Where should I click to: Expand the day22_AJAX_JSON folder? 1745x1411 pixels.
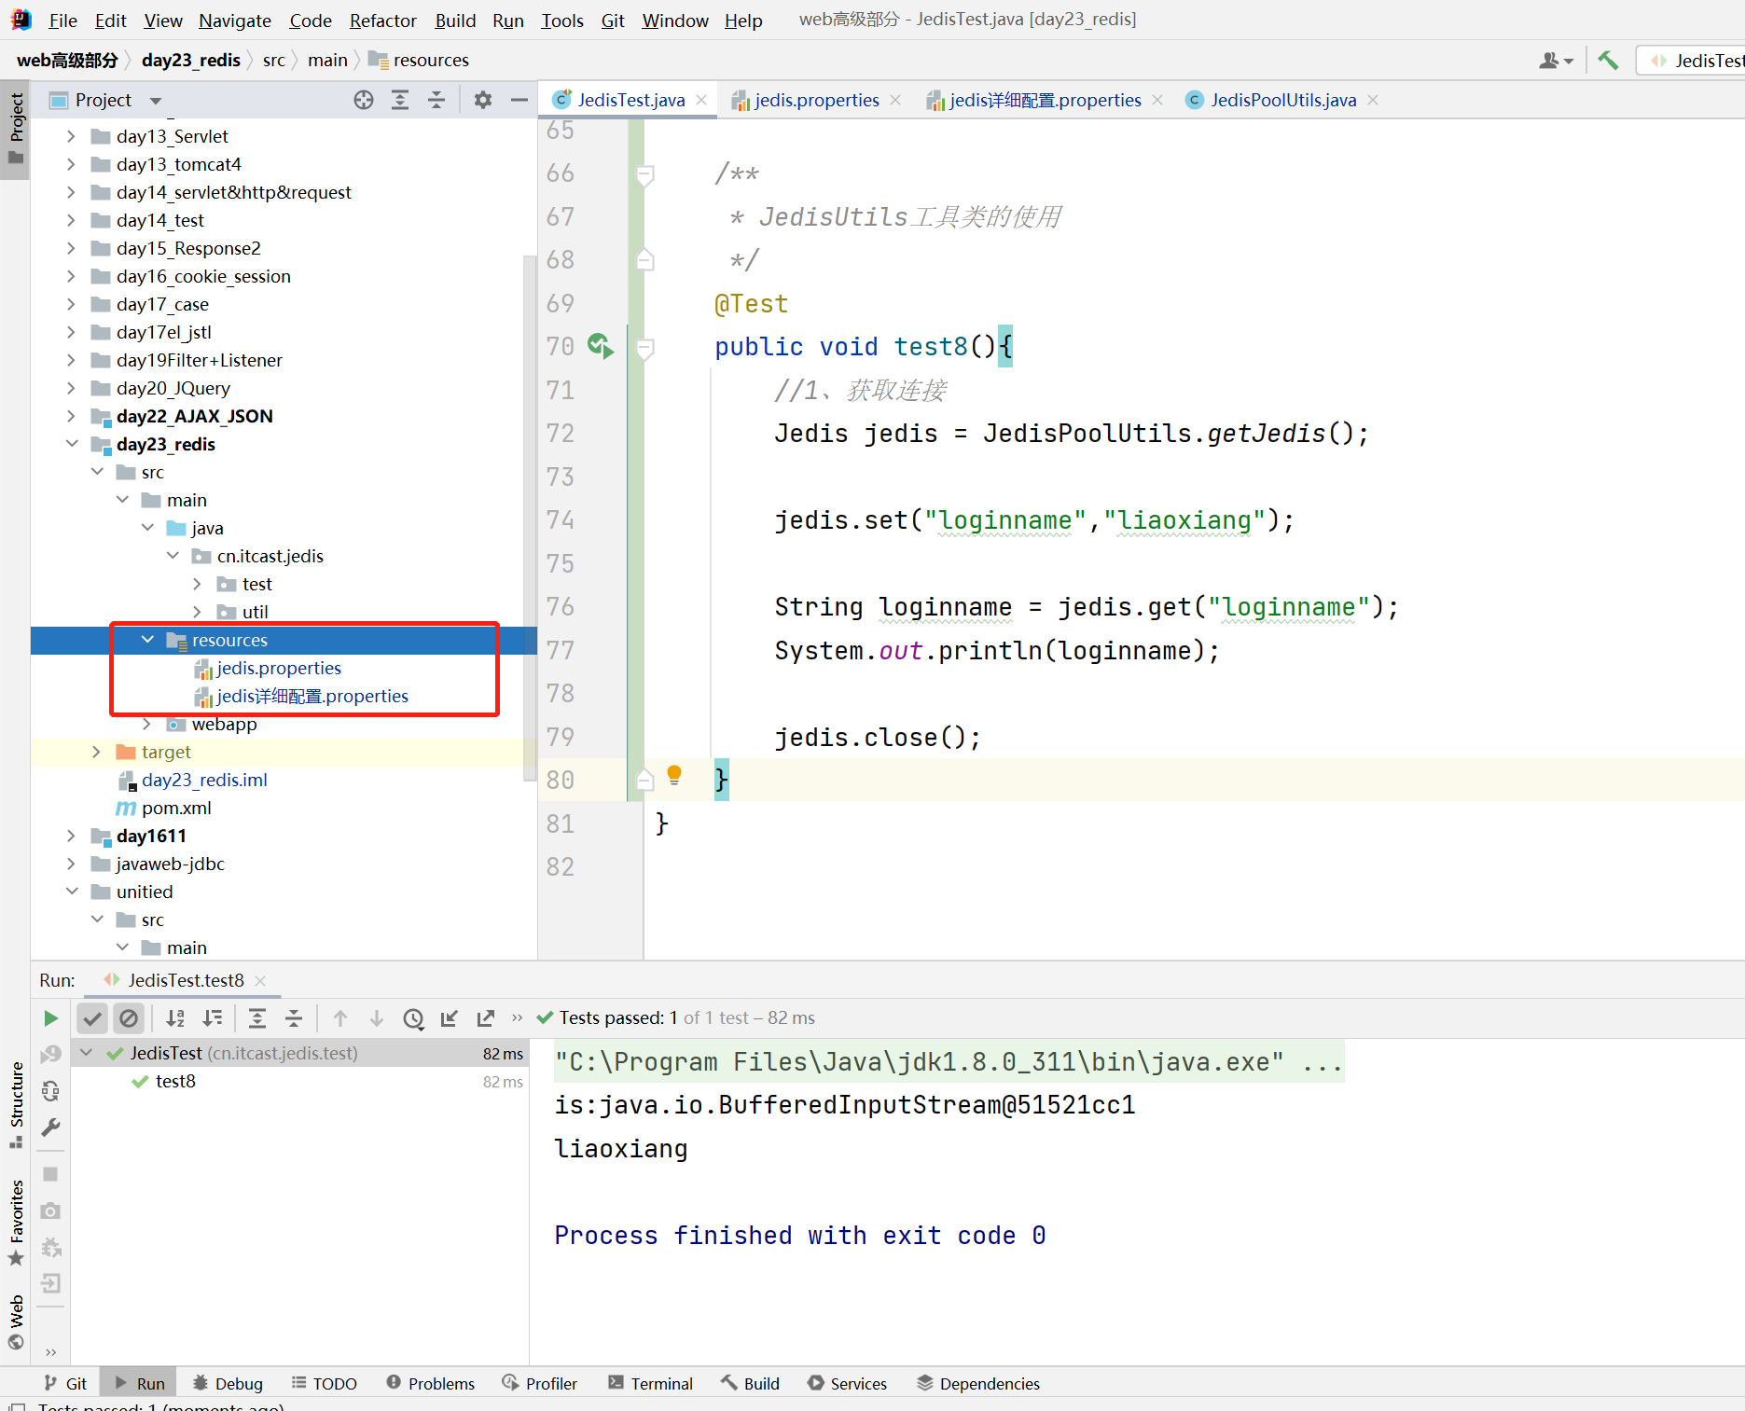coord(72,416)
